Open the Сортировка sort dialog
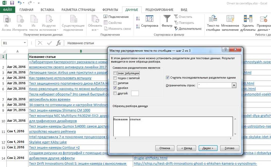This screenshot has height=167, width=271. (x=149, y=22)
